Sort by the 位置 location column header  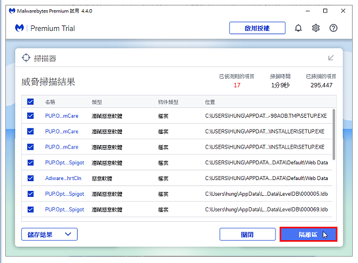click(210, 102)
